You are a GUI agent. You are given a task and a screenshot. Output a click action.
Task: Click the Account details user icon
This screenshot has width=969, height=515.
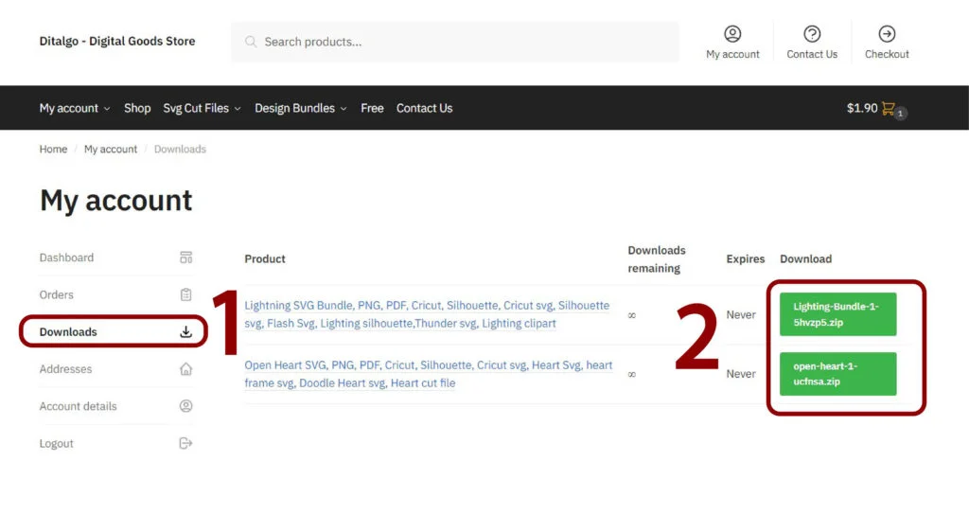pyautogui.click(x=185, y=406)
